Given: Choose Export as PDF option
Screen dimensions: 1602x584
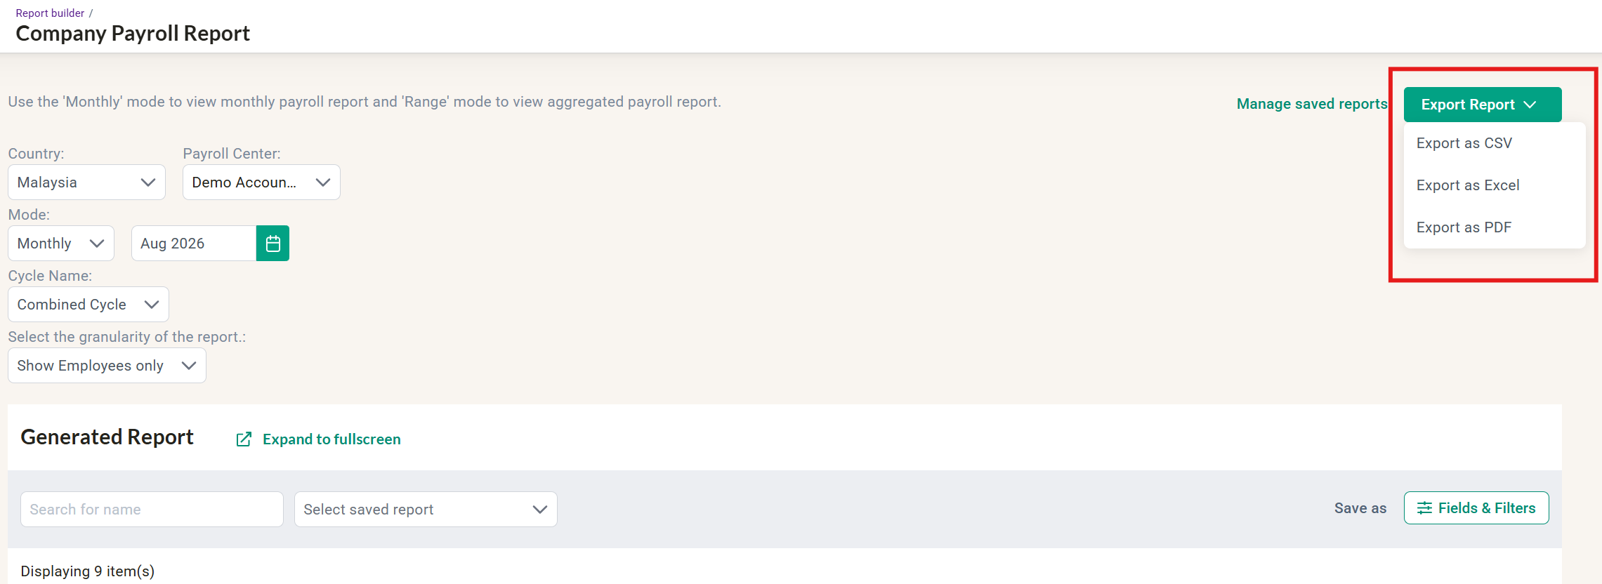Looking at the screenshot, I should point(1464,227).
